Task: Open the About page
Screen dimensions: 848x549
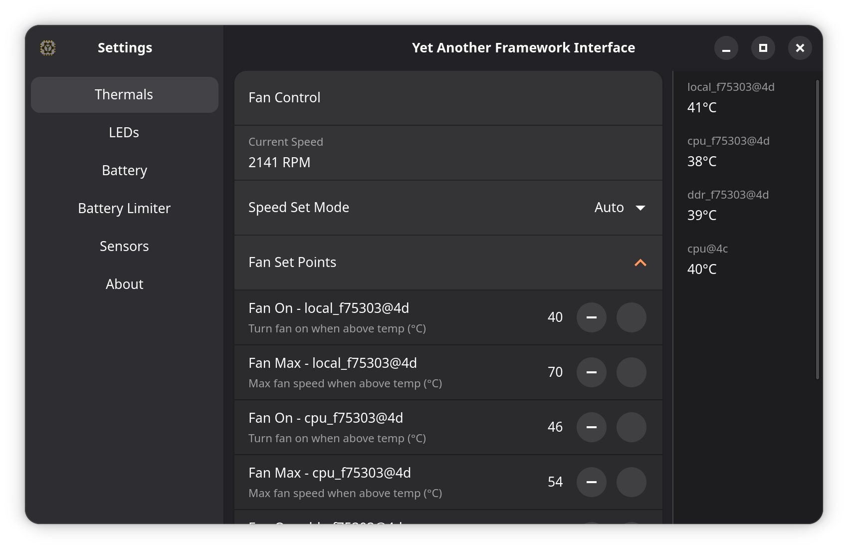Action: (x=124, y=284)
